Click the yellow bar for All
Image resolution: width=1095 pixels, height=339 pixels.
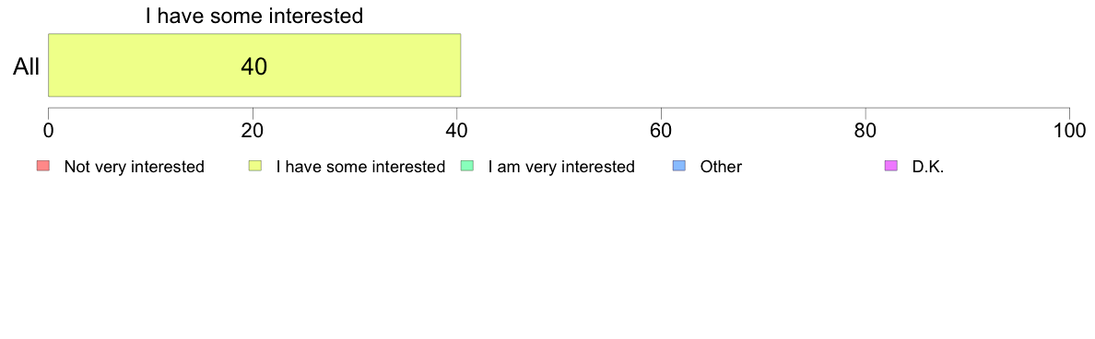click(x=254, y=64)
